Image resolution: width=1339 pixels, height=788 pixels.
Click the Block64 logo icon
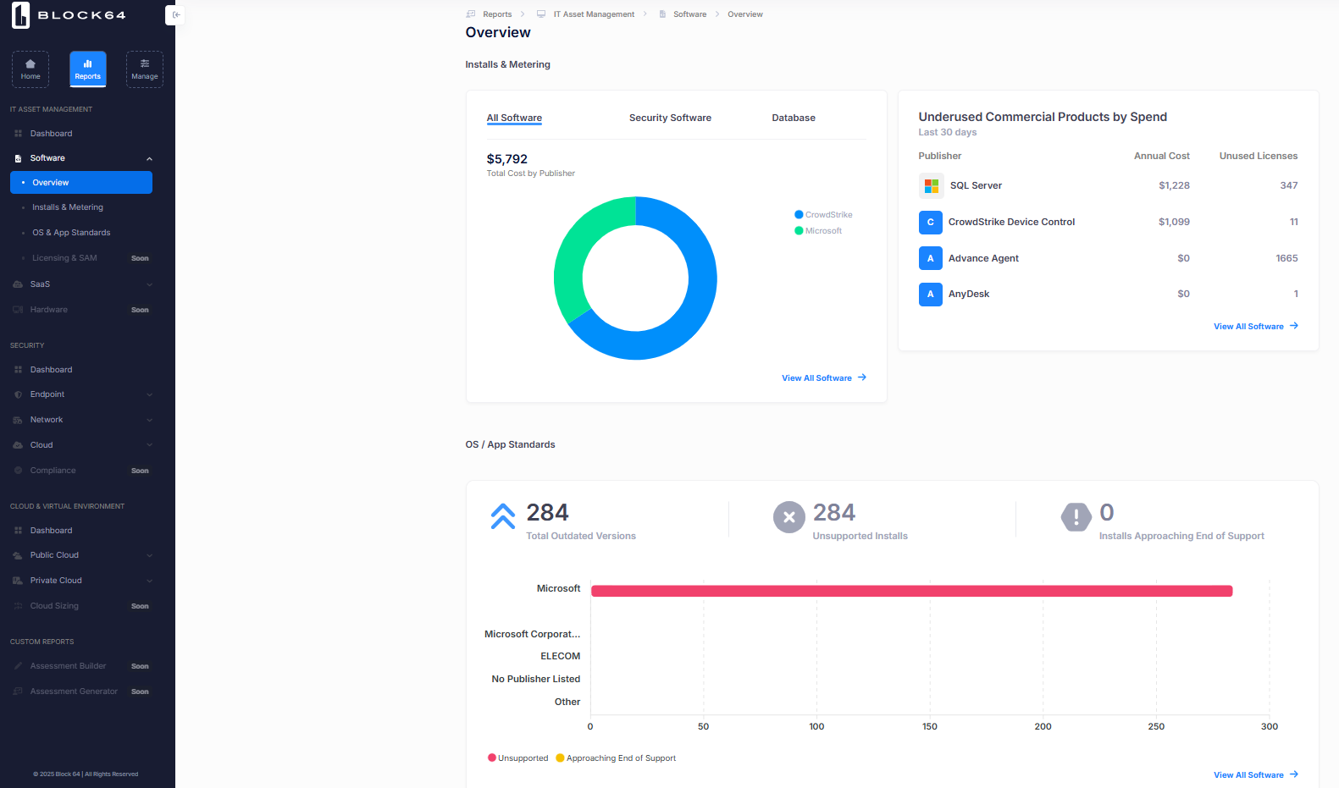tap(20, 15)
